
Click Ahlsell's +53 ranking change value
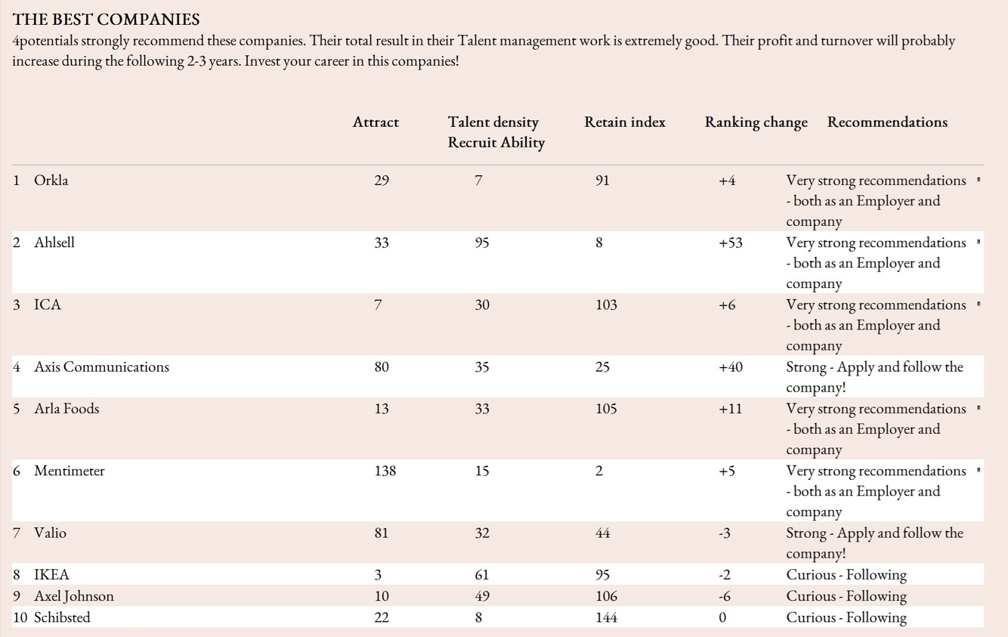pyautogui.click(x=731, y=243)
